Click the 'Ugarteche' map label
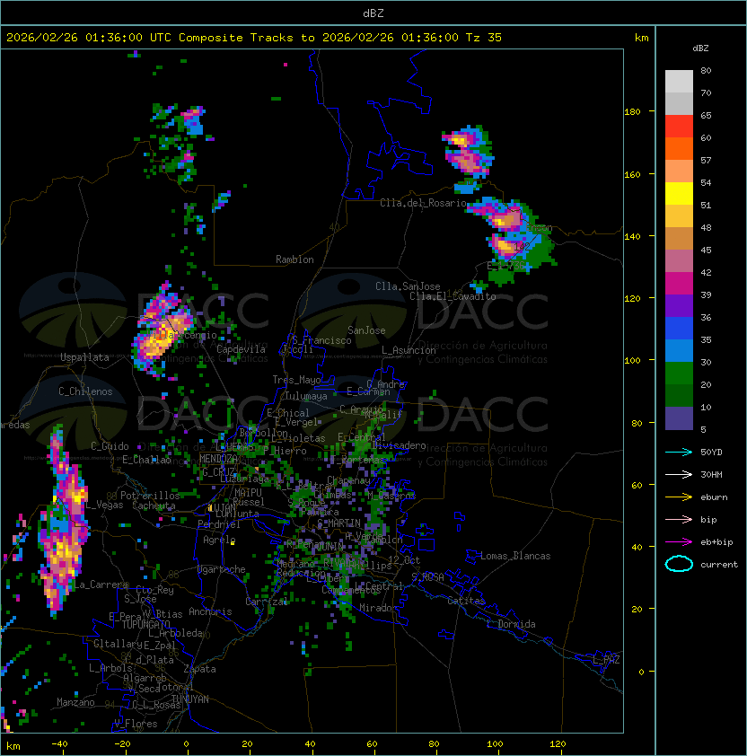747x756 pixels. point(222,569)
